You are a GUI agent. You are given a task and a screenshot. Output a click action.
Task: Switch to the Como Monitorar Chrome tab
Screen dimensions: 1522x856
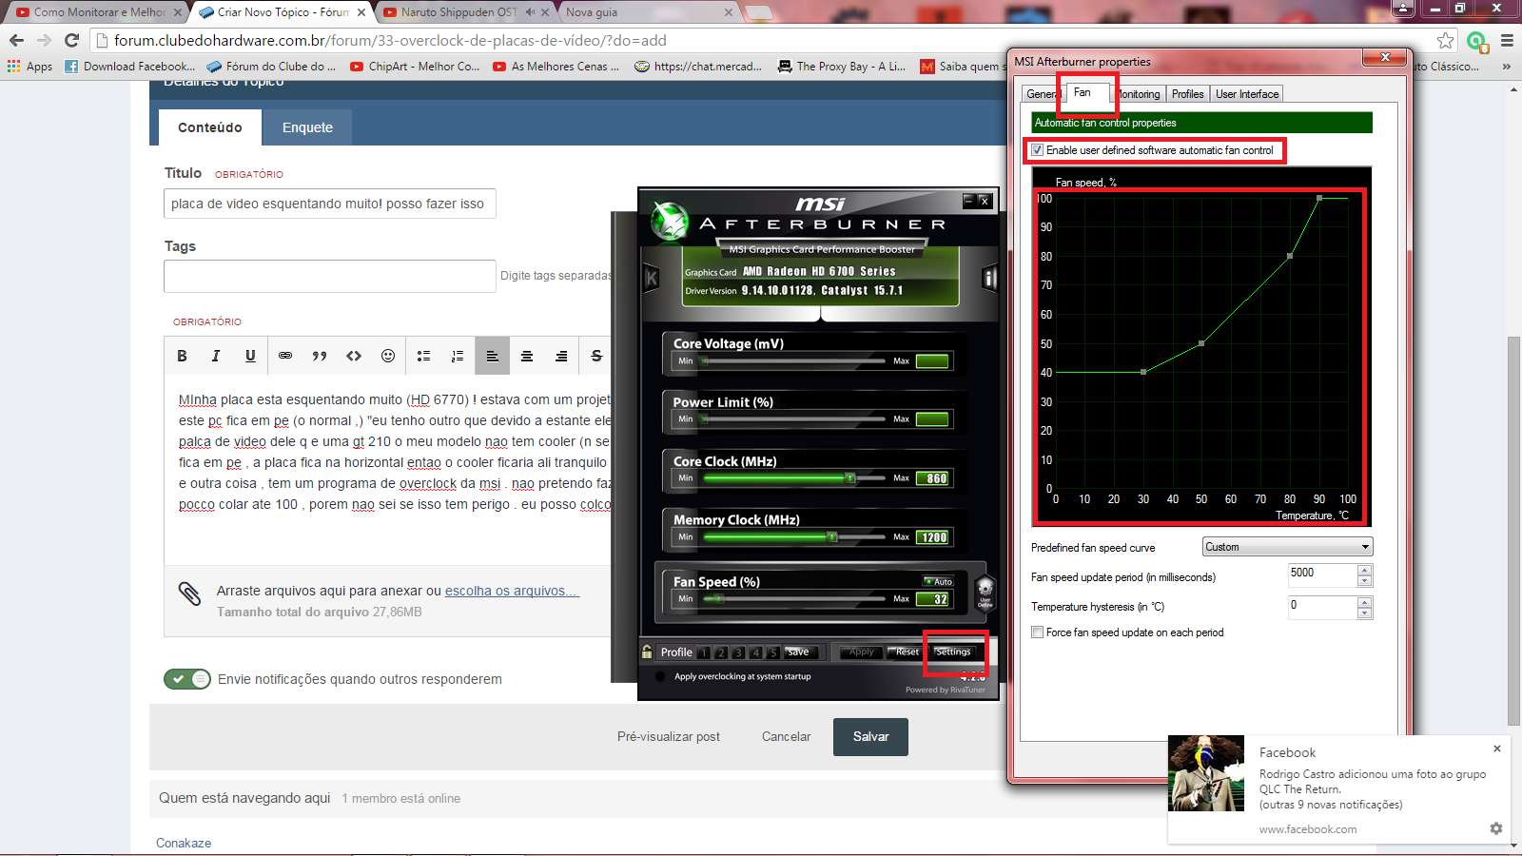tap(99, 12)
